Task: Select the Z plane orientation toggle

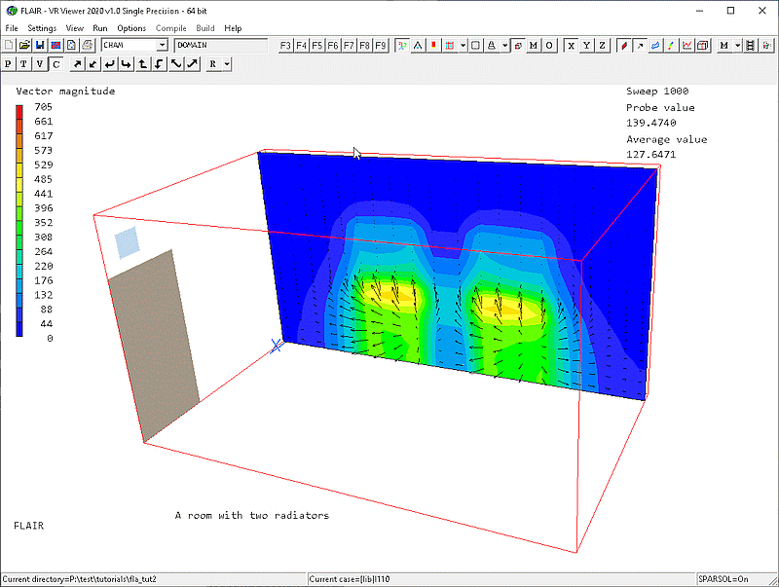Action: pos(603,45)
